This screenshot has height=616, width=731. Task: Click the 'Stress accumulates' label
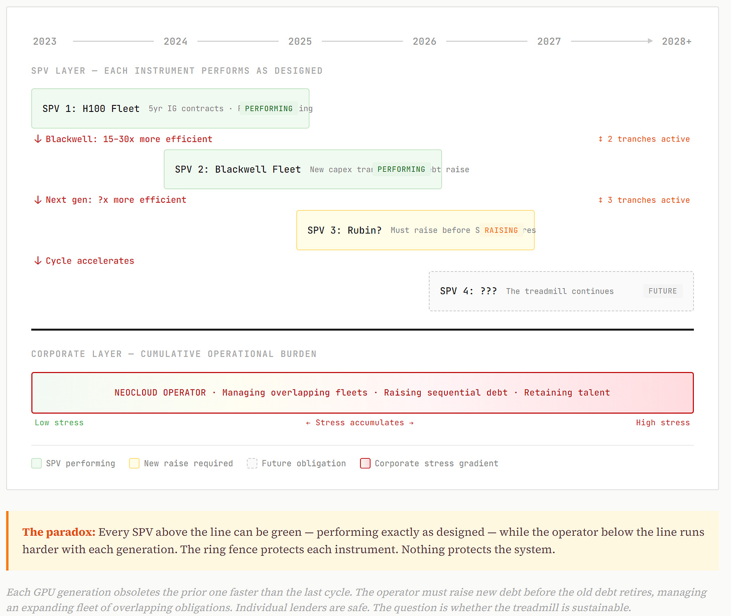coord(359,423)
